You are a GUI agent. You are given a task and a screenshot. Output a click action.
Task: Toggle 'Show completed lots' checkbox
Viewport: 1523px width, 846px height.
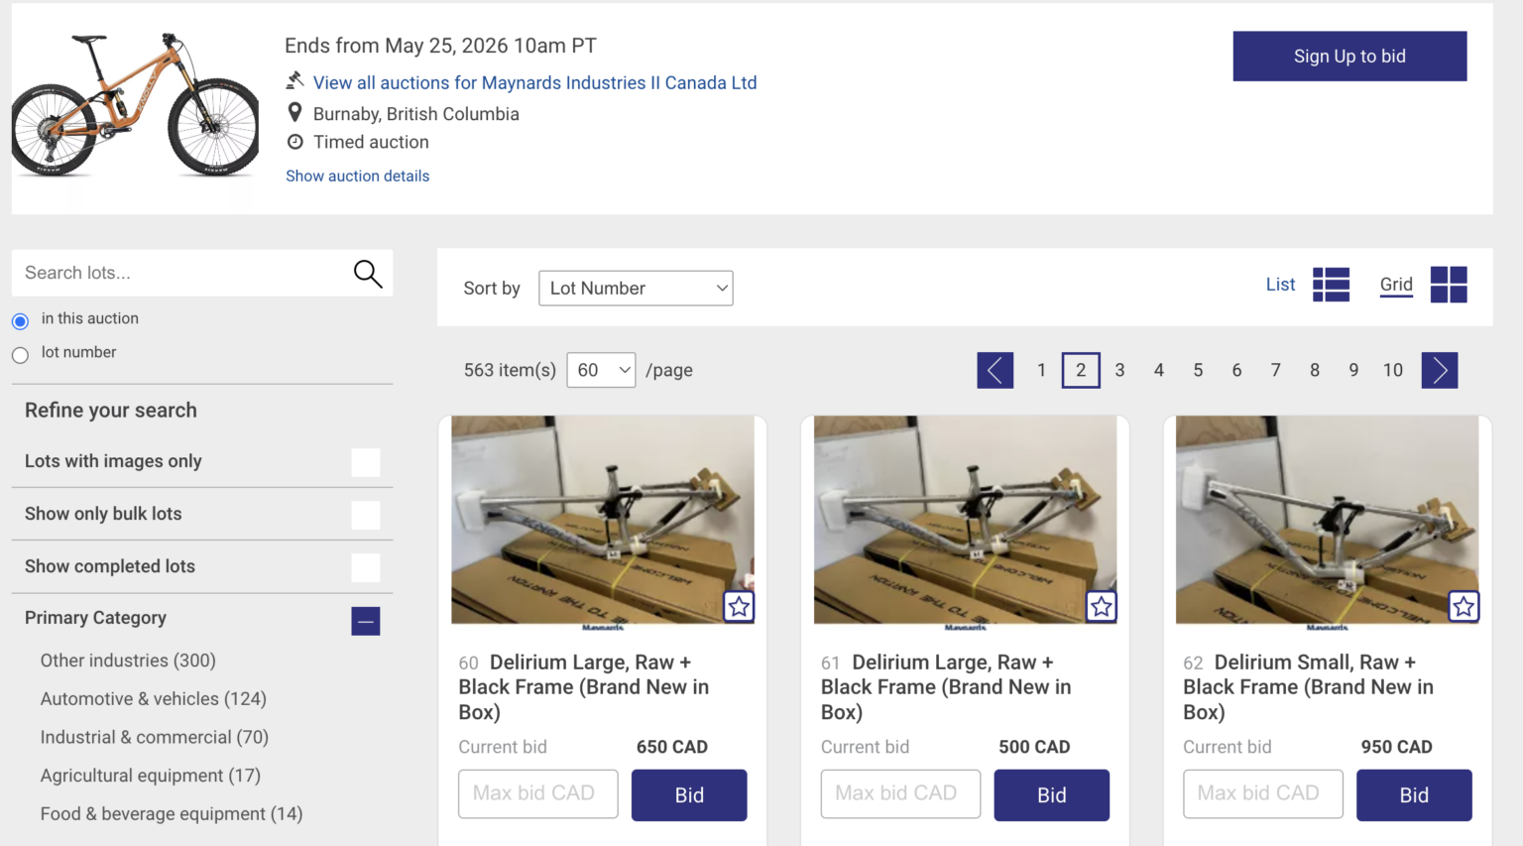pos(366,567)
